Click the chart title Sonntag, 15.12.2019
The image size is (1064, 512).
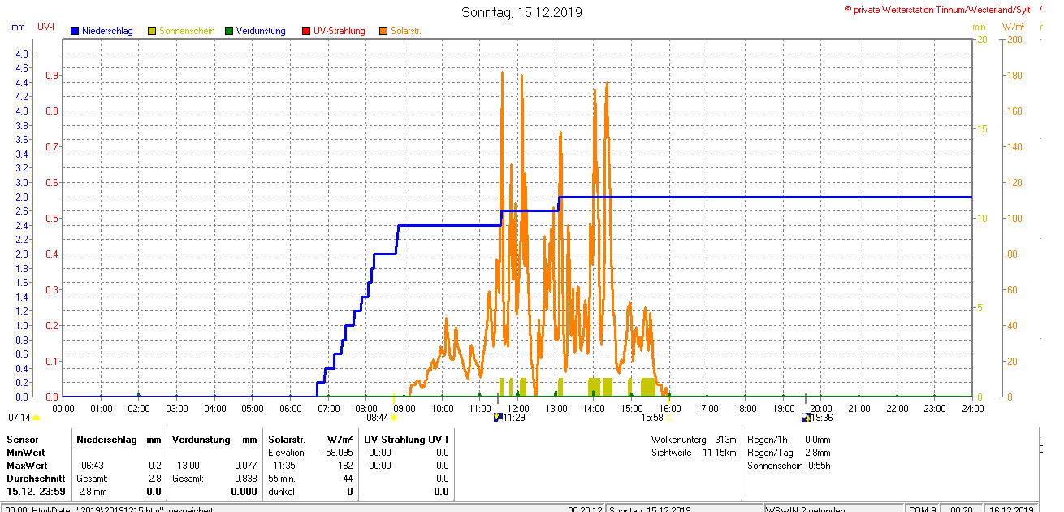521,12
